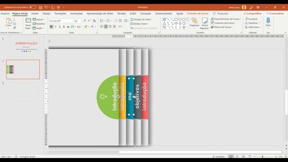Viewport: 288px width, 162px height.
Task: Click Redefinir button
Action: pyautogui.click(x=39, y=24)
